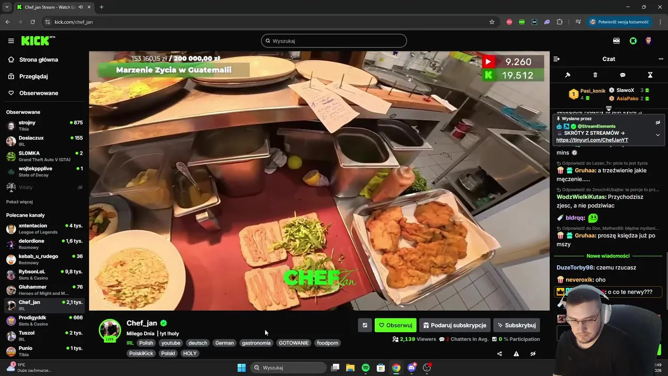Click Potwierdź swoją tożsamość button
Viewport: 668px width, 376px height.
coord(619,22)
